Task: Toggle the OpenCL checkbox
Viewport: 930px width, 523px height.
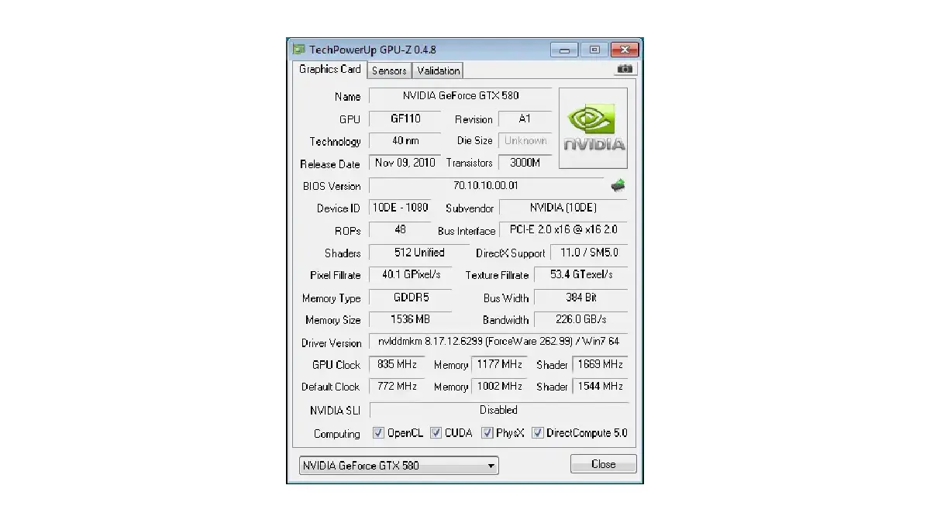Action: tap(378, 433)
